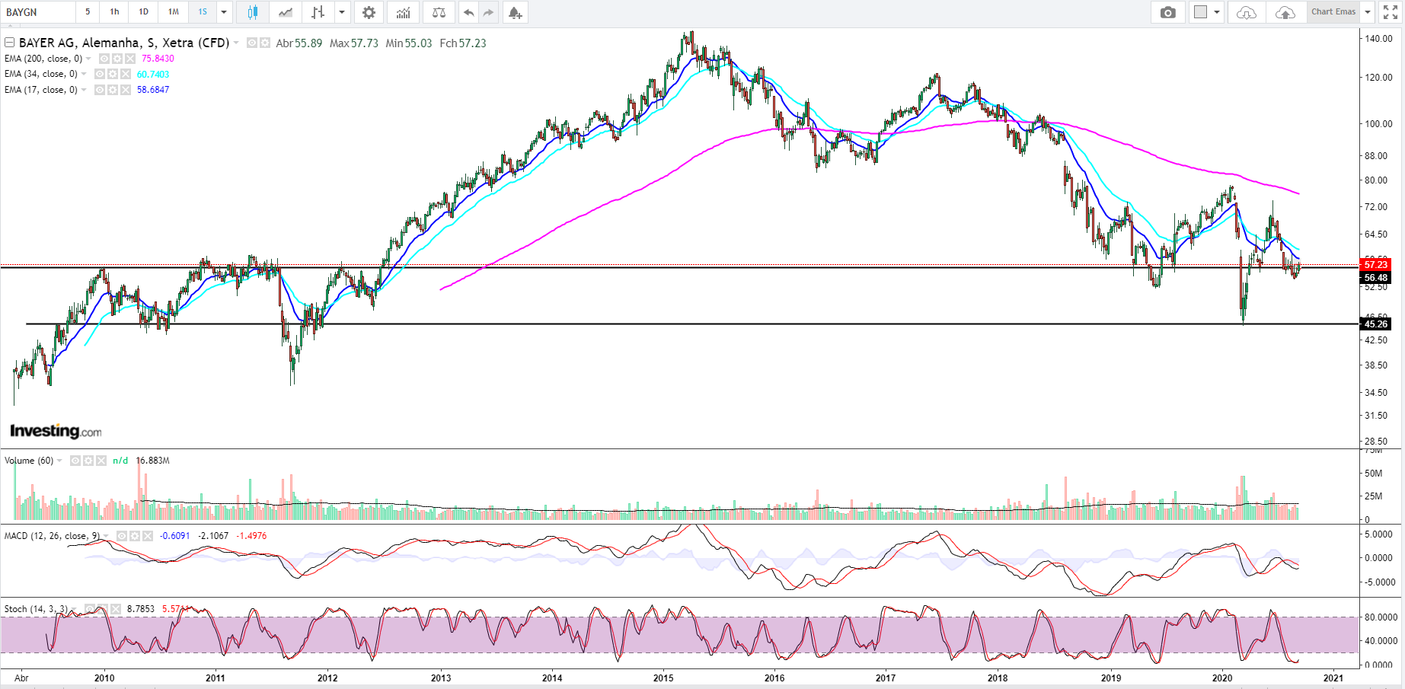Expand the chart layout selector dropdown

point(1216,12)
